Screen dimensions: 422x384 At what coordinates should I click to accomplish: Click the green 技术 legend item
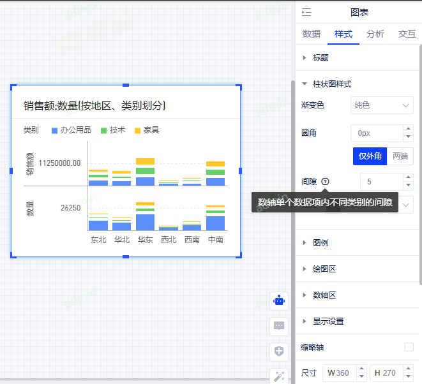click(x=114, y=130)
